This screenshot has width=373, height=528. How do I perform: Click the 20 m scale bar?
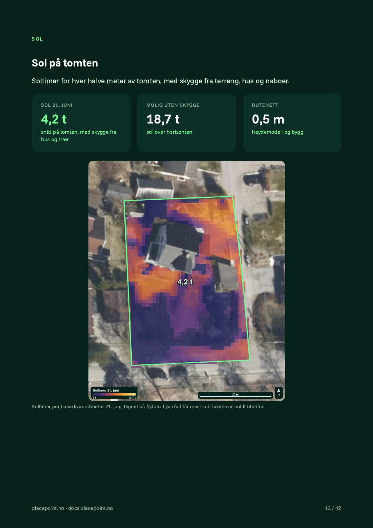(x=235, y=395)
